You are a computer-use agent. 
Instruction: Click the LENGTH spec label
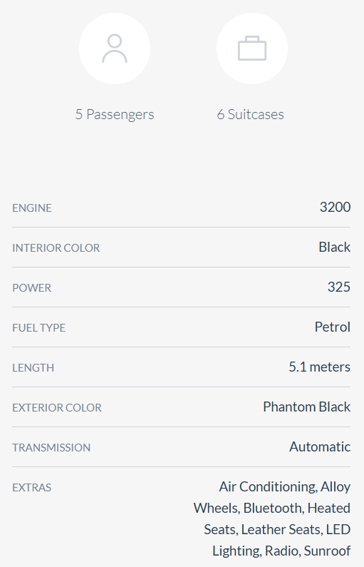click(33, 368)
